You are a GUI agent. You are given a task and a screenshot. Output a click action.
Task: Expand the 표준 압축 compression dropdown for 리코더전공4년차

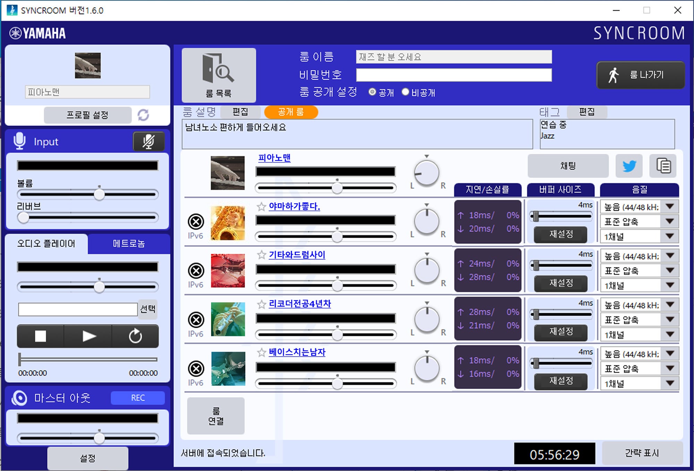click(669, 320)
